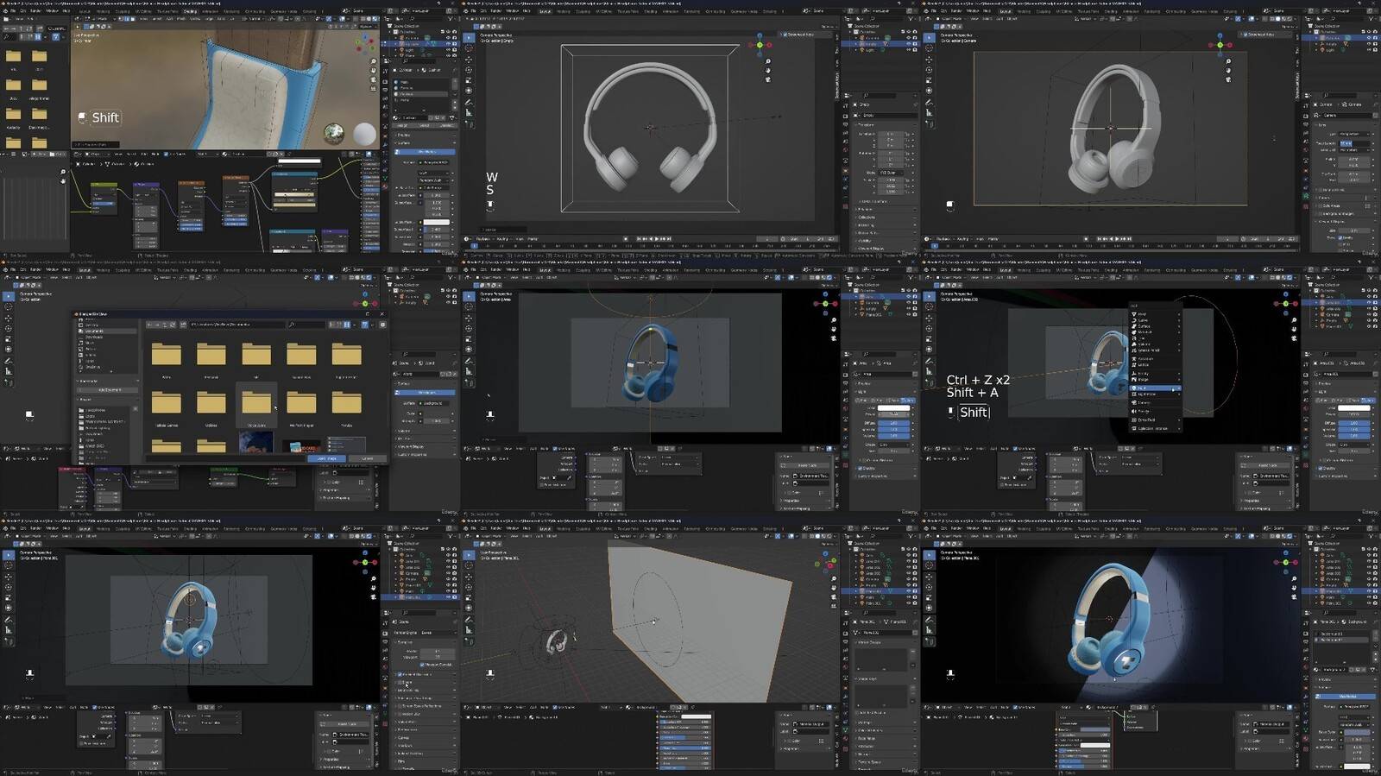Image resolution: width=1381 pixels, height=776 pixels.
Task: Click Cancel in the file browser dialog
Action: [368, 458]
